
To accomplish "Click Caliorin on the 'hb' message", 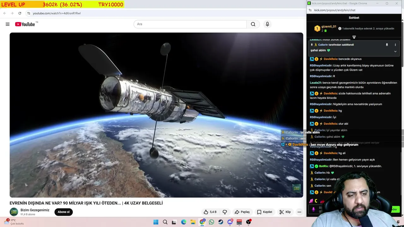I will [320, 173].
